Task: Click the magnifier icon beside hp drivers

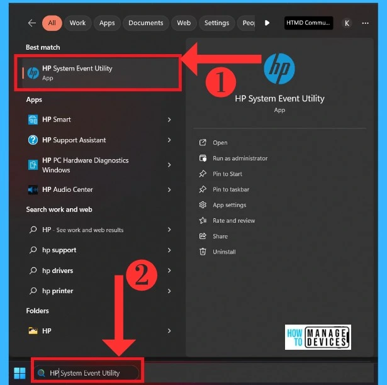Action: pyautogui.click(x=33, y=271)
